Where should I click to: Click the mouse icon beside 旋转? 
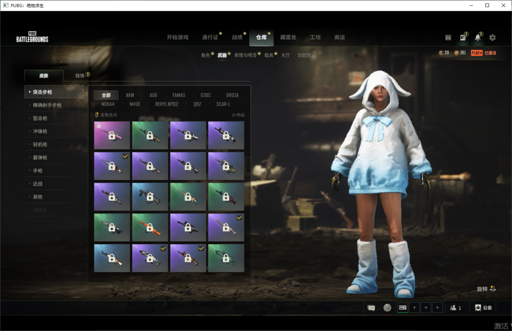click(493, 288)
